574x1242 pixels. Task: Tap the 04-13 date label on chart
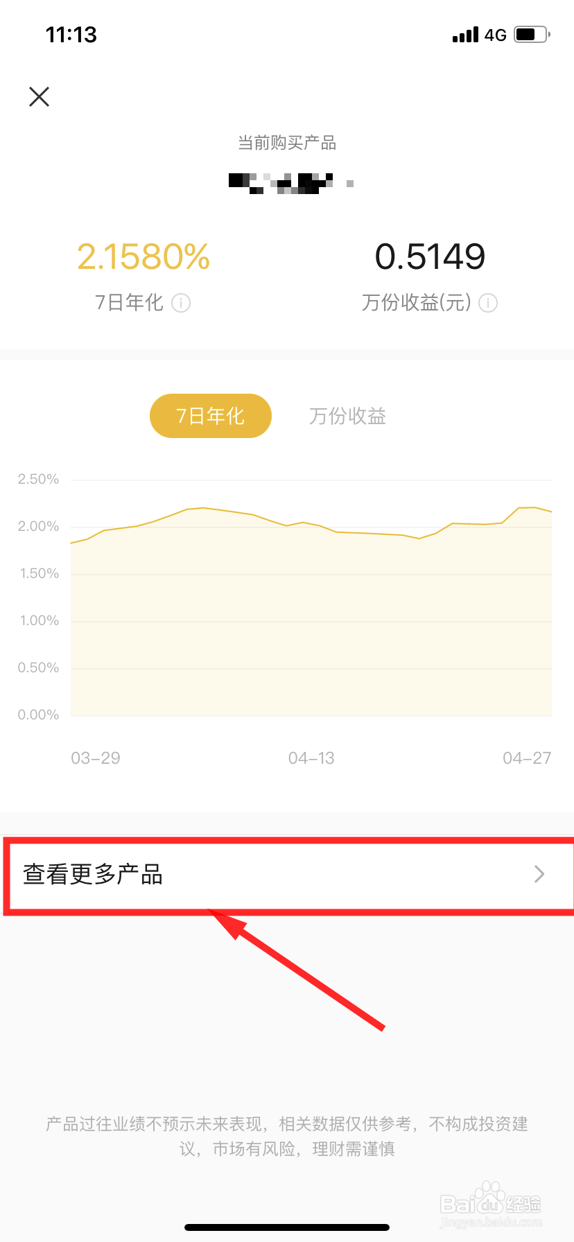[311, 758]
